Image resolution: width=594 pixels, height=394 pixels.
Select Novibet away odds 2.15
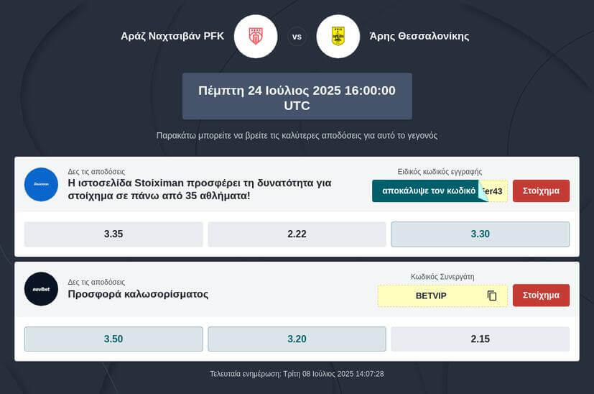coord(481,339)
